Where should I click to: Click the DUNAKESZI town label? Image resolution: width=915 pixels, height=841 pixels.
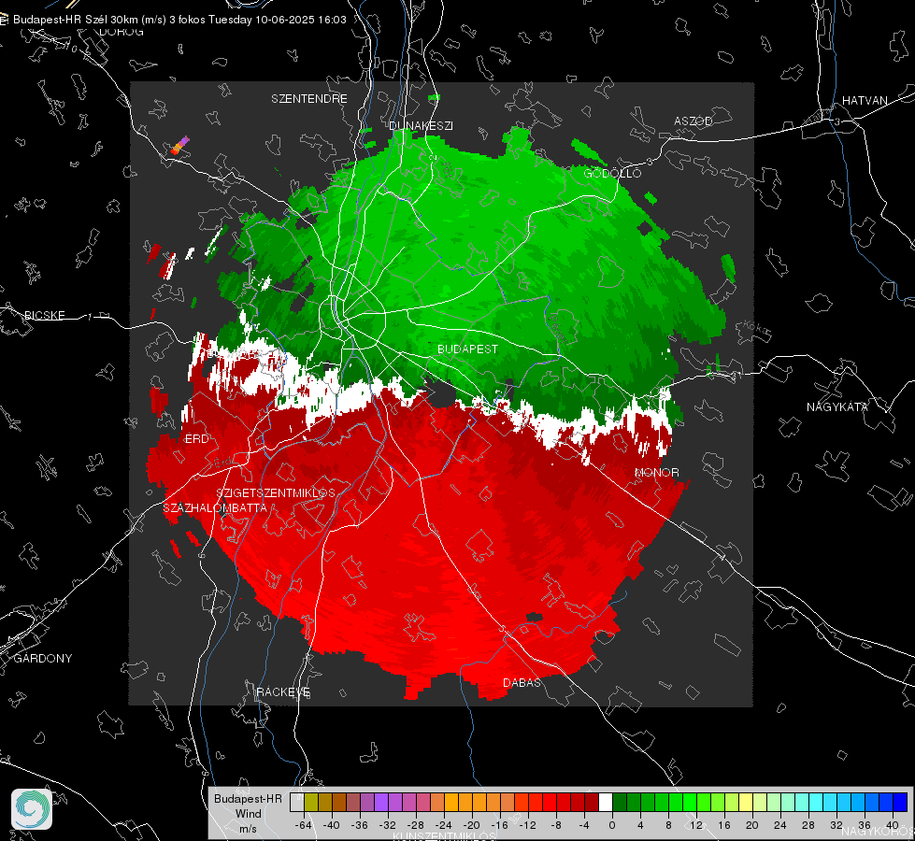point(422,126)
